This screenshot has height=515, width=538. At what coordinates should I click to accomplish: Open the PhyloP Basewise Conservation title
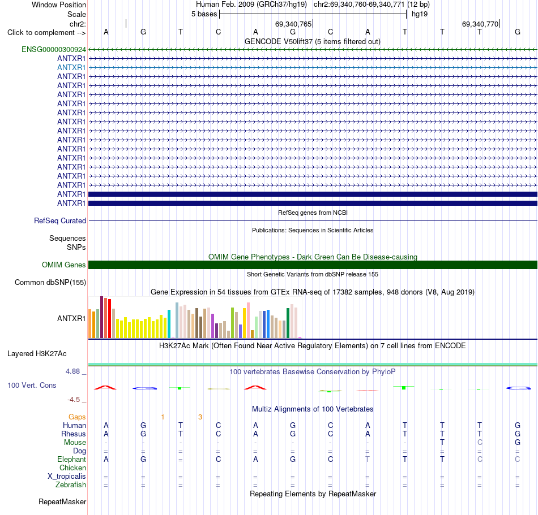313,371
